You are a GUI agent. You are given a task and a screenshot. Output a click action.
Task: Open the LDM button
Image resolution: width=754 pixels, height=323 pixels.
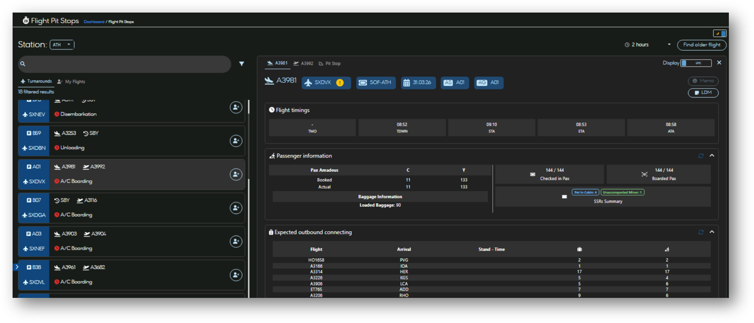[703, 93]
